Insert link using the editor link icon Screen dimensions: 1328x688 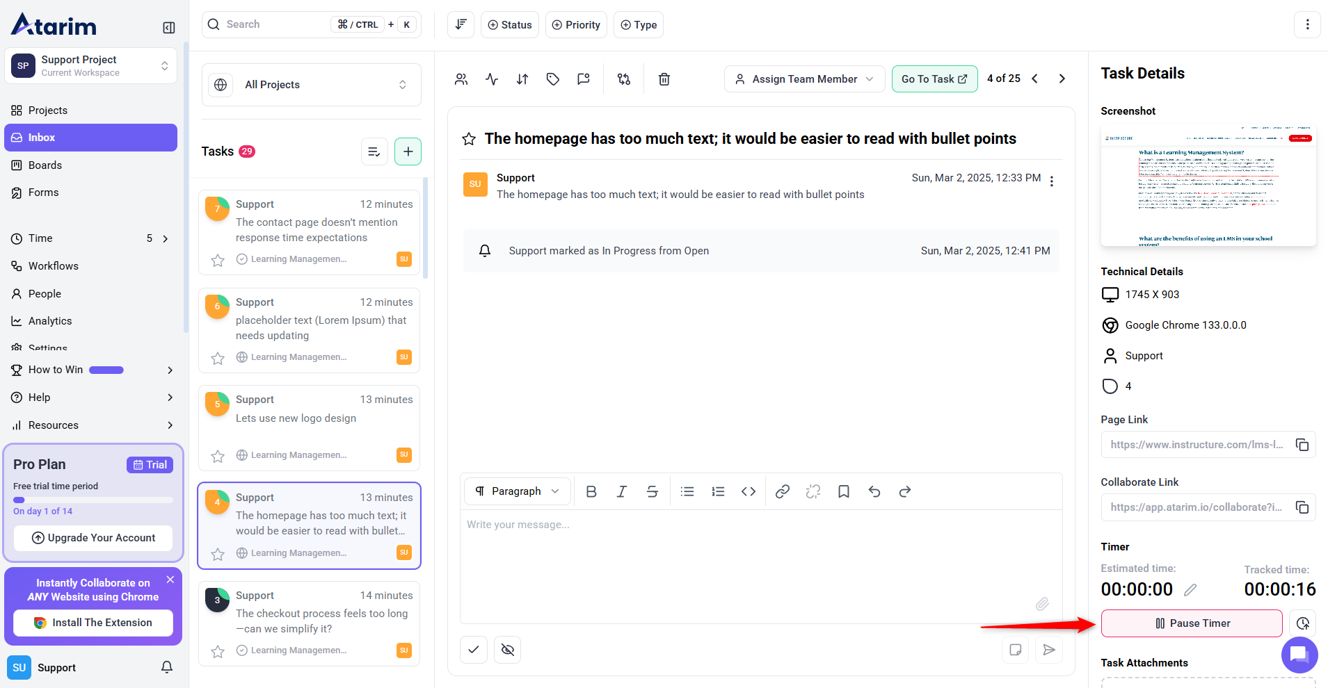pos(782,491)
